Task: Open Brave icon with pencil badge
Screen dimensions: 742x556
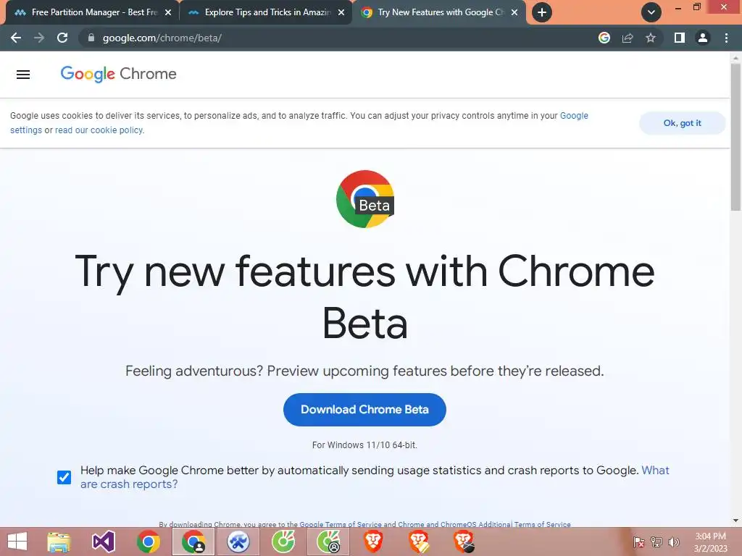Action: [419, 542]
